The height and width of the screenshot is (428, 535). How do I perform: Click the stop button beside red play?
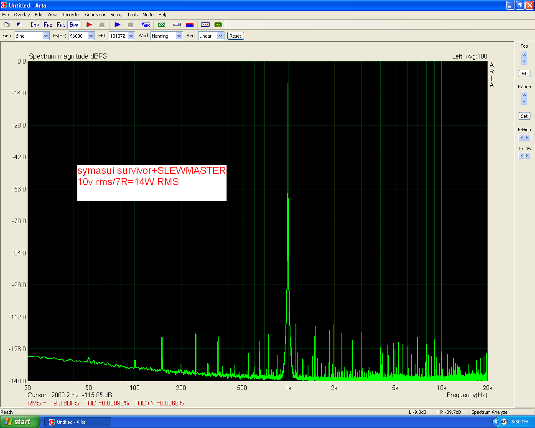(102, 25)
